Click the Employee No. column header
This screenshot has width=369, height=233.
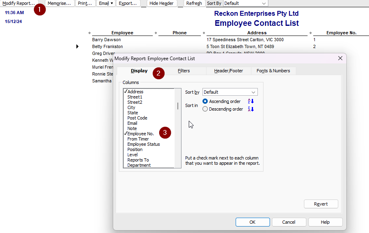341,33
